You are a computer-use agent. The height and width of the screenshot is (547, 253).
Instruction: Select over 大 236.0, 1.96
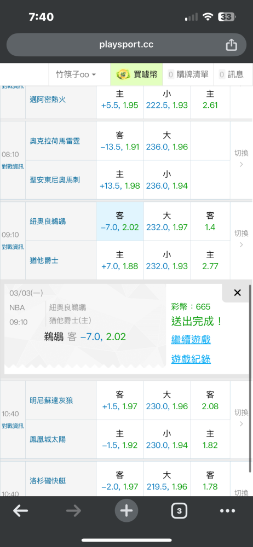coord(167,141)
